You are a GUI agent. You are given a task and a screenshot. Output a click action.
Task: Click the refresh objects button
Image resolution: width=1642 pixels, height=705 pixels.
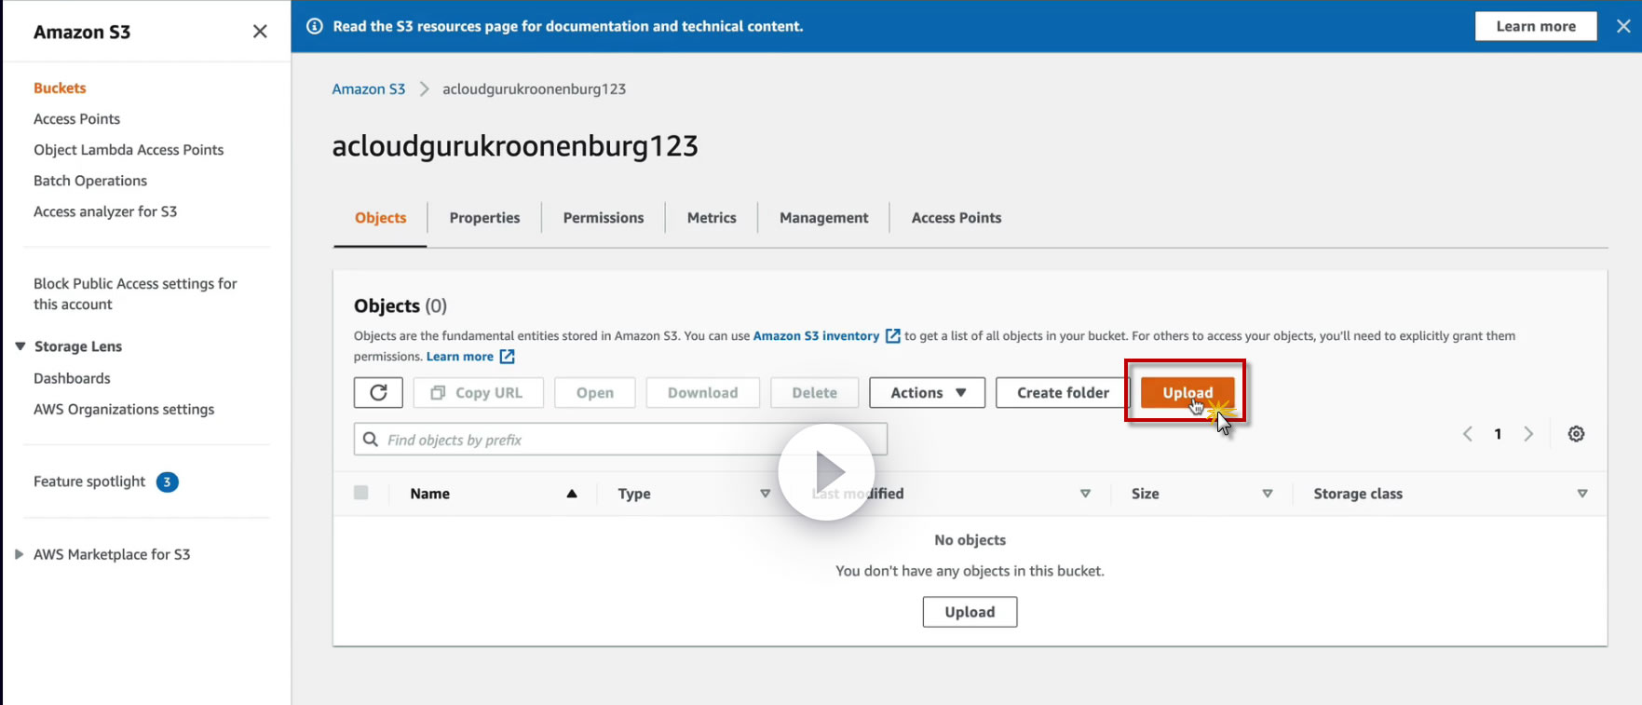pos(378,393)
